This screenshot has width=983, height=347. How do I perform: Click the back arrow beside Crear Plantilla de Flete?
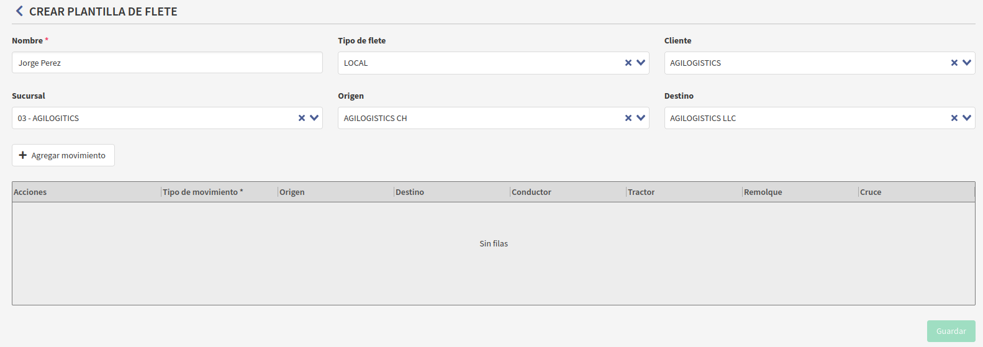(x=19, y=11)
